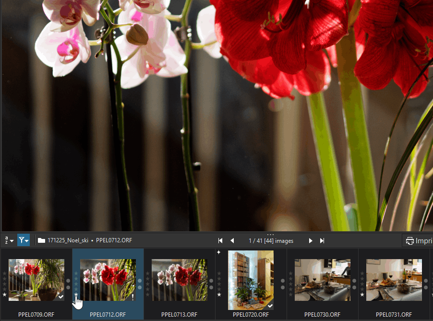
Task: Click the PPEL0720.ORF file name label
Action: pyautogui.click(x=251, y=315)
